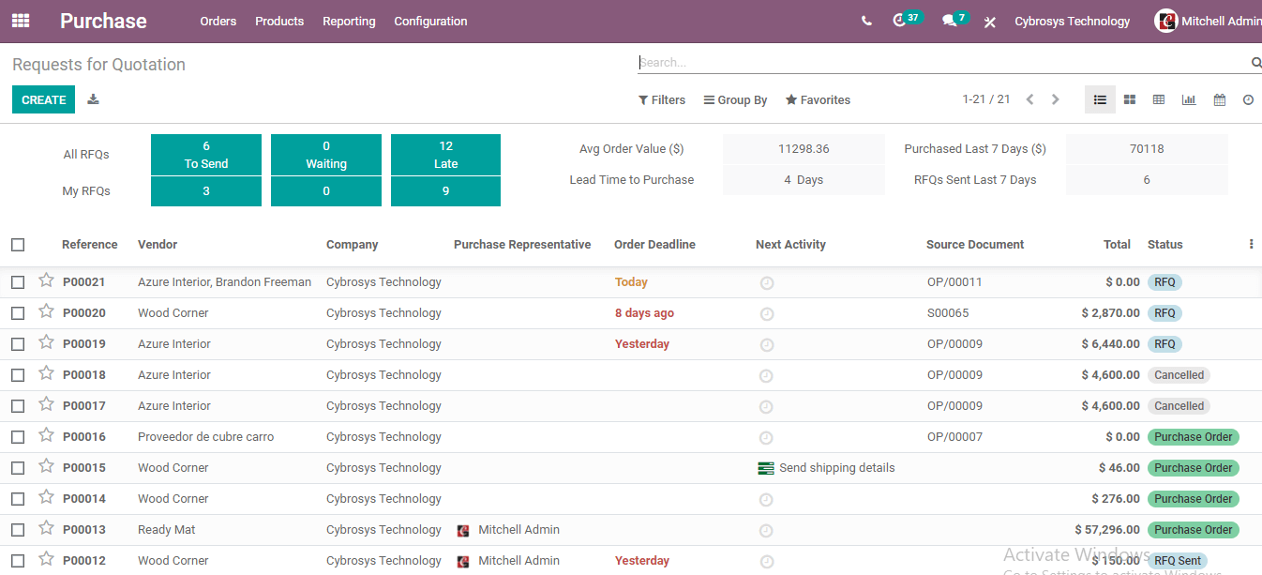Filter All RFQs Waiting tile
The height and width of the screenshot is (575, 1262).
tap(326, 155)
